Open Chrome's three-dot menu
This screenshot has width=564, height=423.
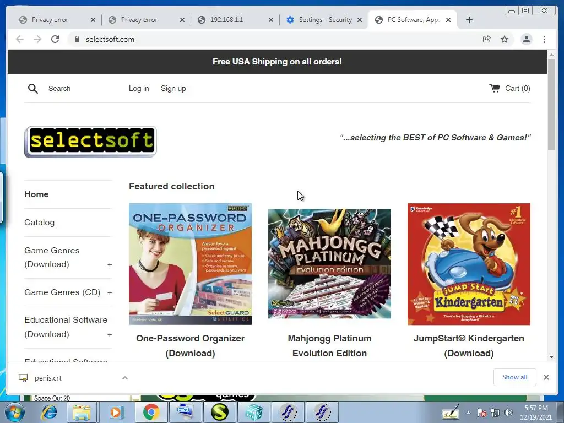click(544, 39)
